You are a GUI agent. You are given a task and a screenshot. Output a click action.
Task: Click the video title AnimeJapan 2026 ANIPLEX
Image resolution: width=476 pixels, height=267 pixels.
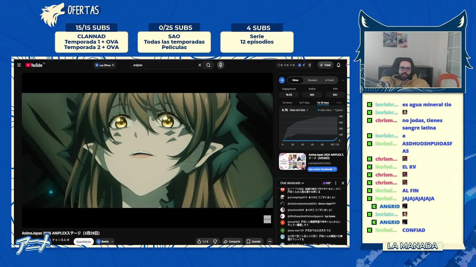(61, 233)
